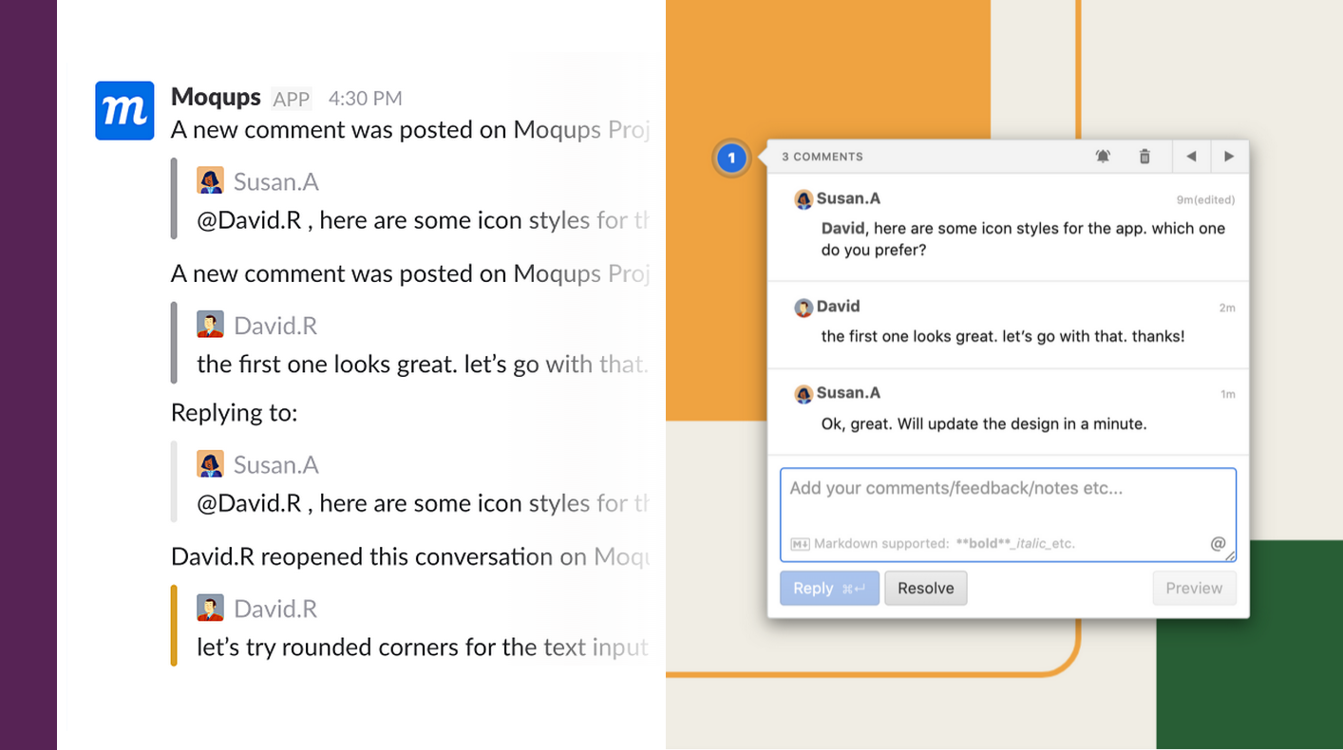
Task: Delete comment thread with trash icon
Action: point(1144,157)
